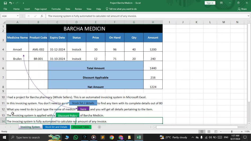251x141 pixels.
Task: Open Ribbon Display Options icon
Action: pyautogui.click(x=221, y=3)
